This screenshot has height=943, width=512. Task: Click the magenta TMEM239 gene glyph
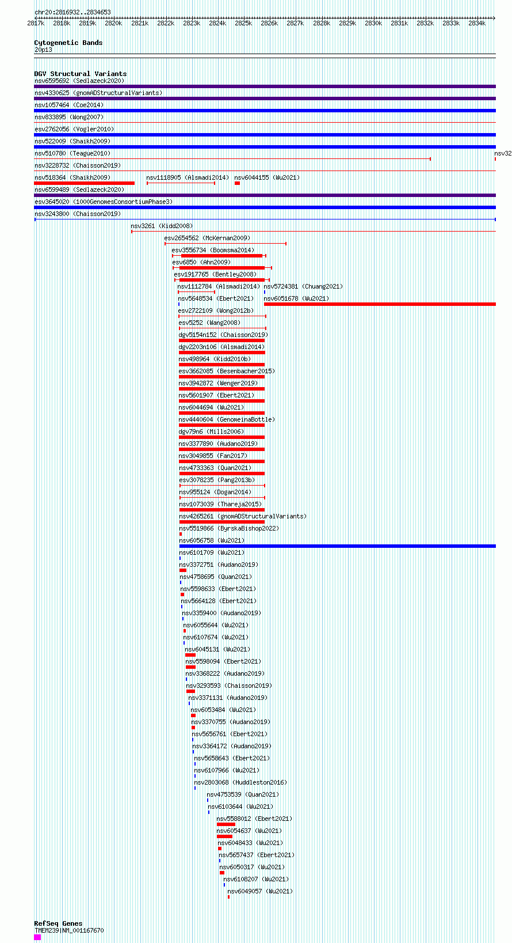pyautogui.click(x=37, y=937)
